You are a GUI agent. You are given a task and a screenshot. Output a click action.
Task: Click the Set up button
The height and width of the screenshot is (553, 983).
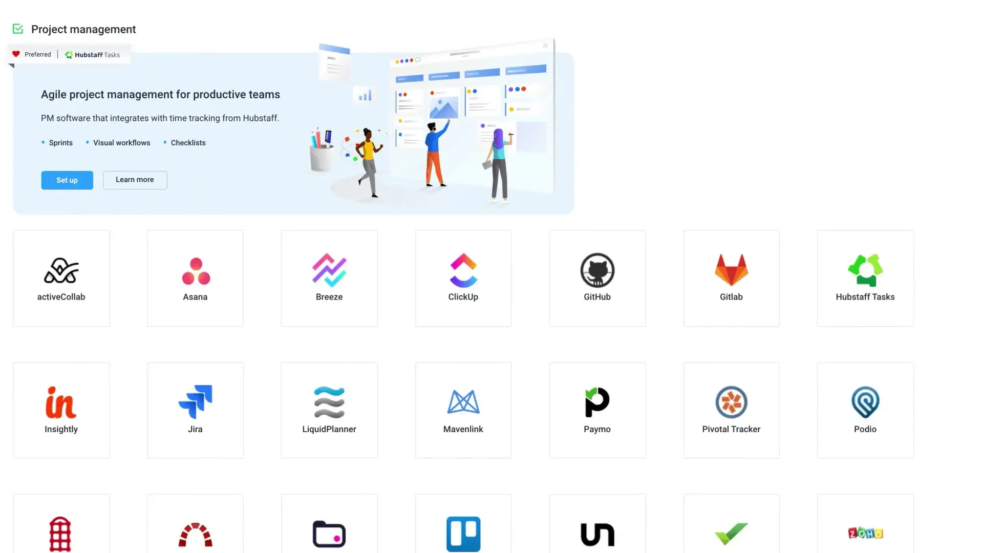67,180
